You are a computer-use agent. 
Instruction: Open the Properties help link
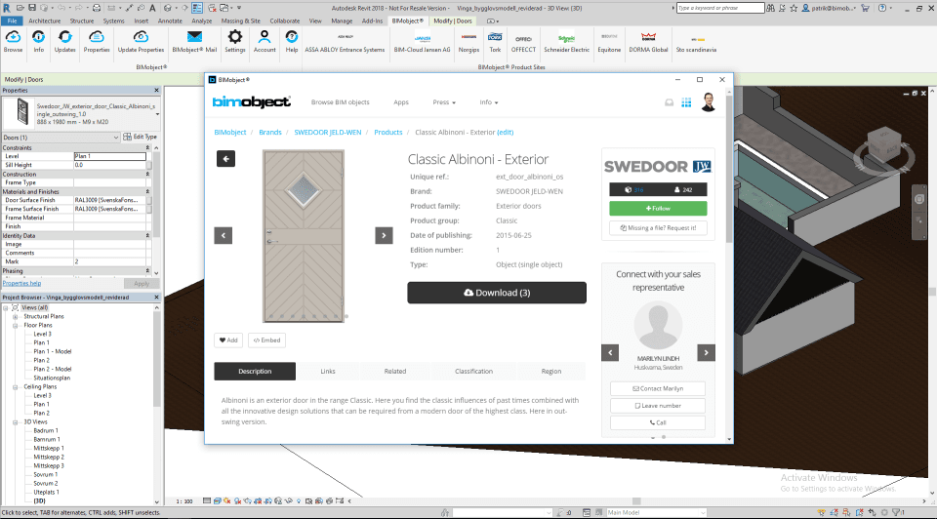coord(22,284)
